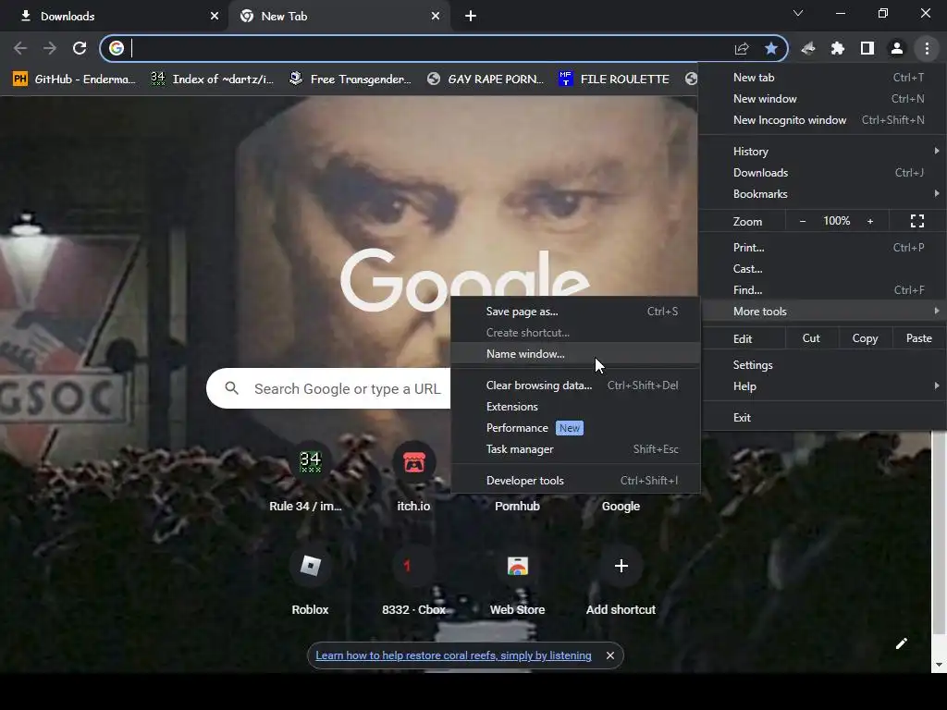Open the Roblox shortcut tile
The image size is (947, 710).
[x=310, y=581]
